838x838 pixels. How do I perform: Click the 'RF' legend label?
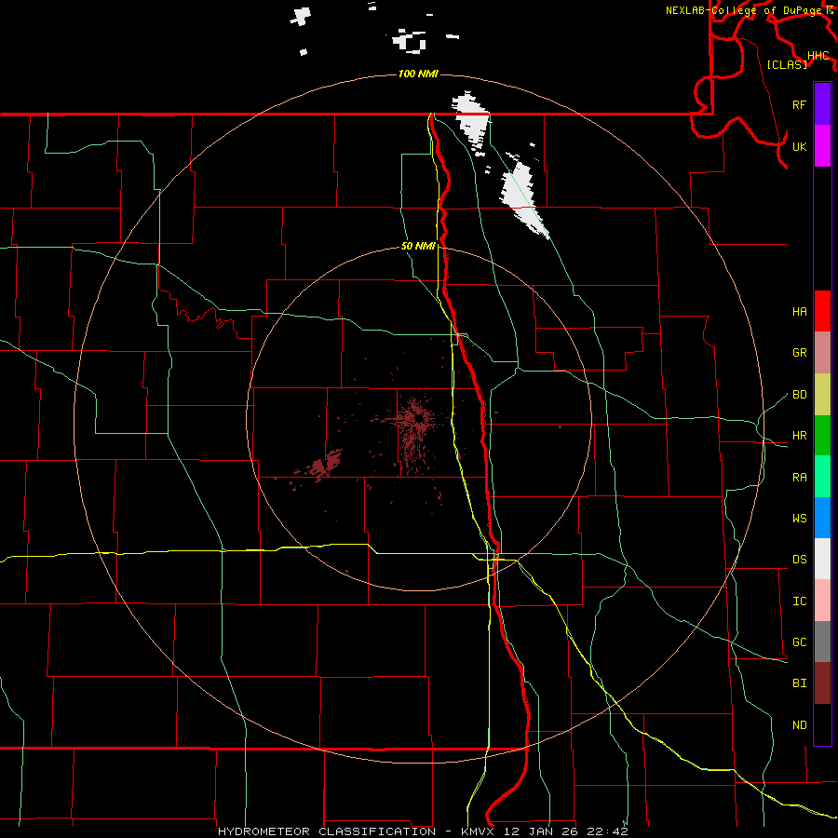799,104
